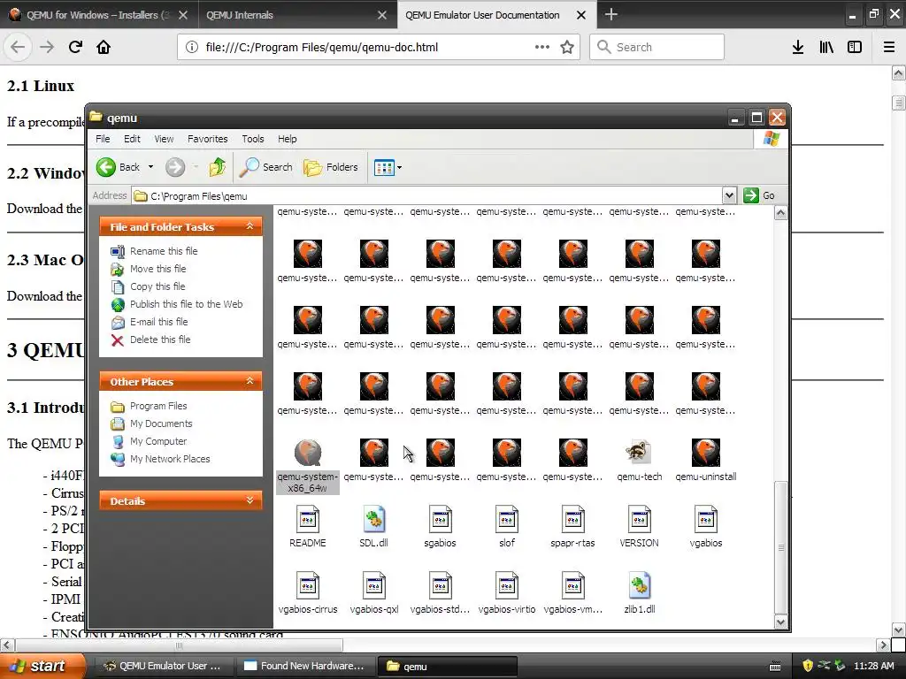
Task: Click the Explorer address path field
Action: point(427,195)
